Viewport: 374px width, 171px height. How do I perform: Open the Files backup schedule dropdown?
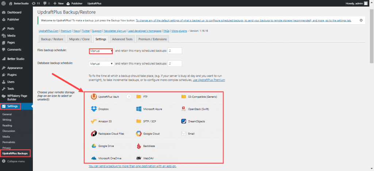pos(101,51)
